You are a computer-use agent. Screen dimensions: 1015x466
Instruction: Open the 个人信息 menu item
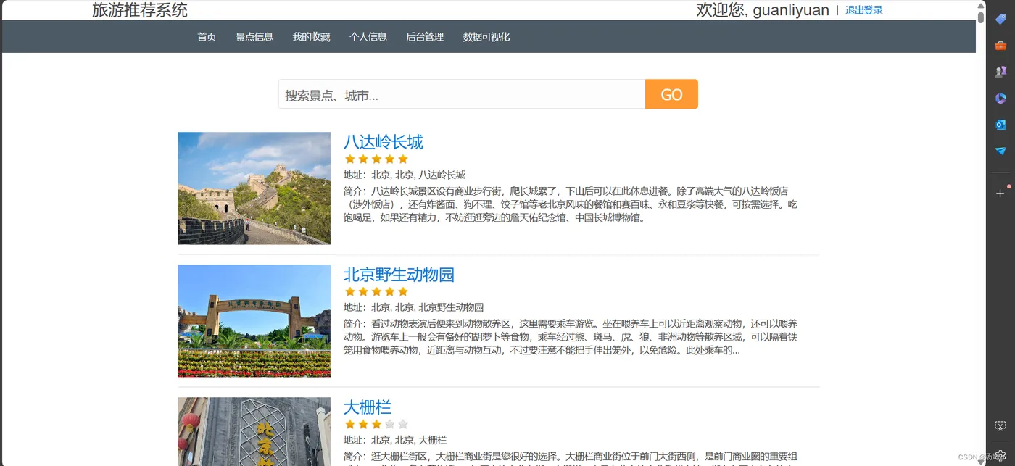click(x=368, y=37)
